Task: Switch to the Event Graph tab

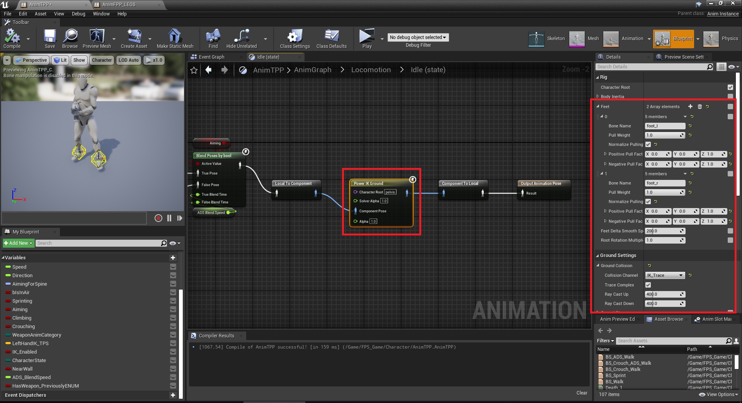Action: coord(211,57)
